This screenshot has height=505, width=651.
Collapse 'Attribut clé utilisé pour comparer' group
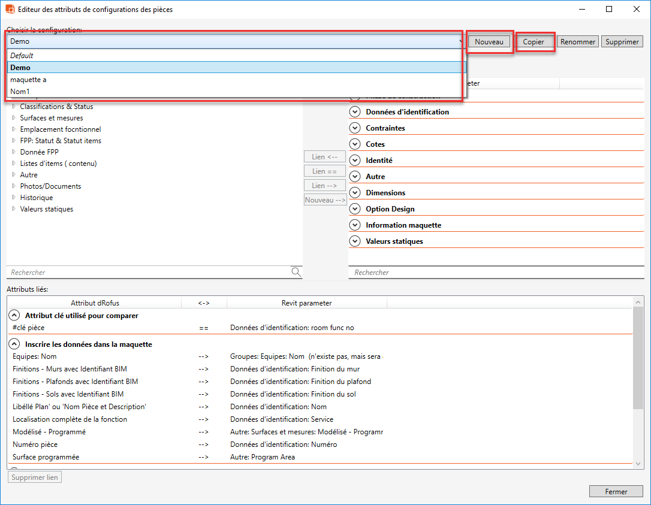pos(14,316)
